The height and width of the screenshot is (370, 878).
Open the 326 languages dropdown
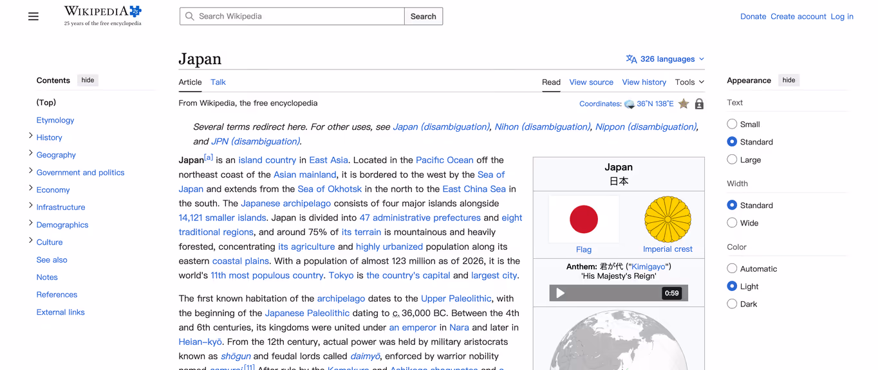point(666,59)
